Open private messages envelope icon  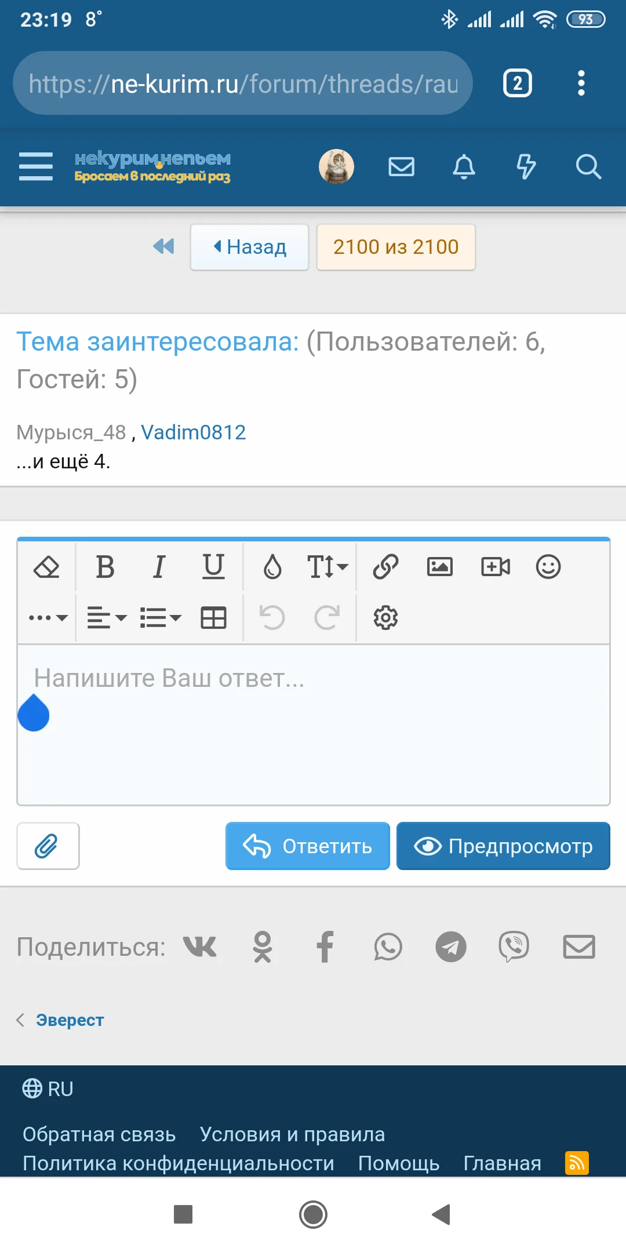[x=401, y=167]
